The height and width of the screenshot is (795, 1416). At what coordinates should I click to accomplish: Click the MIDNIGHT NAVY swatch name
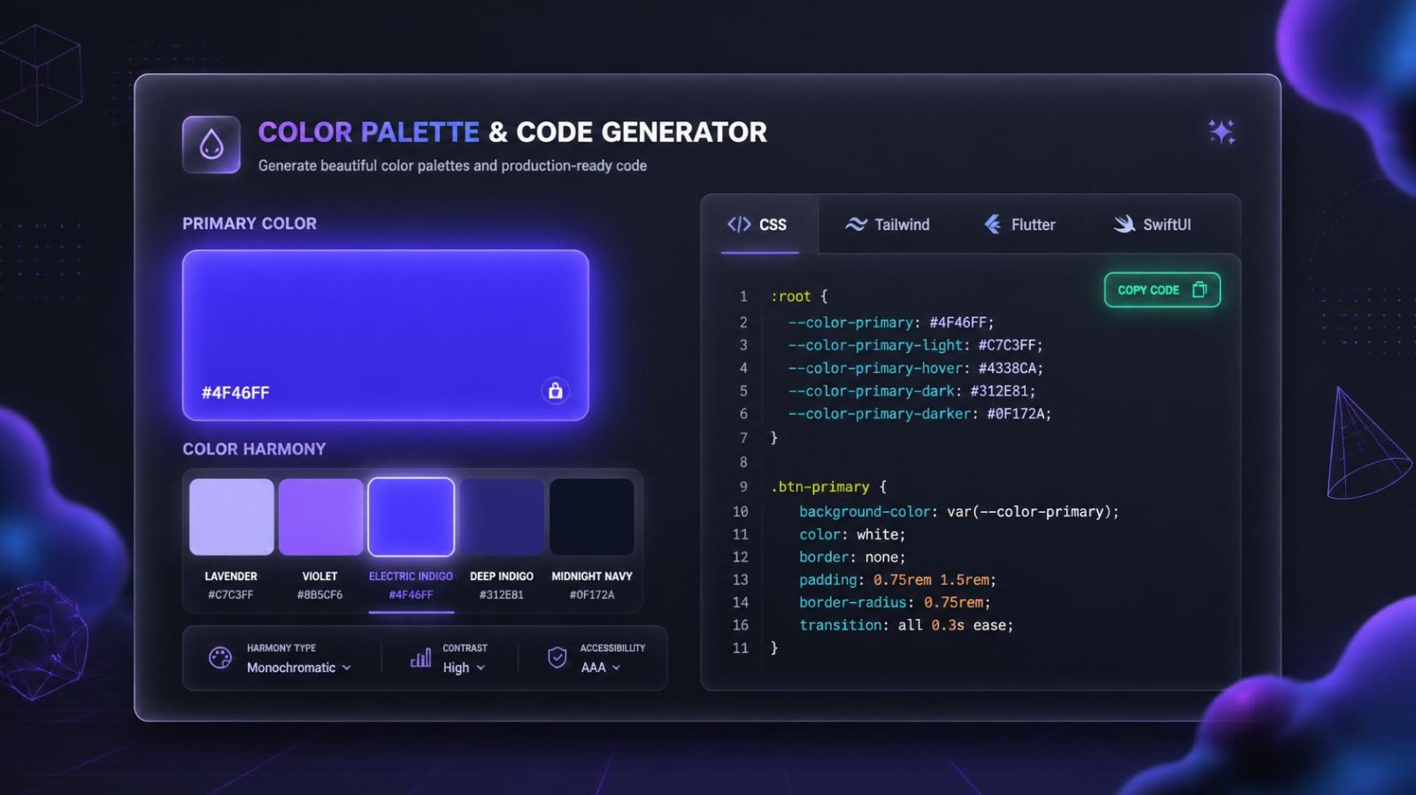pos(592,576)
